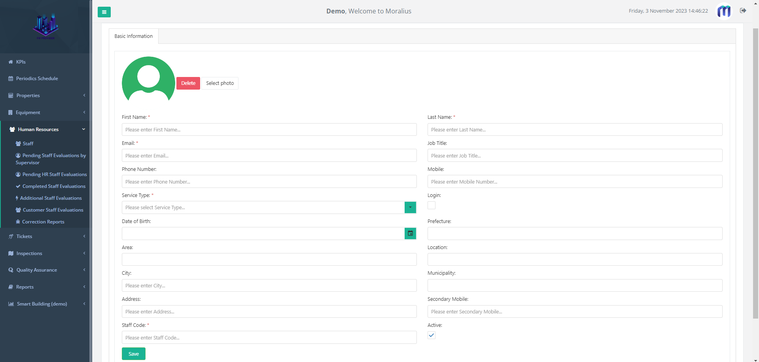Click the Mobile number input field

pos(575,182)
